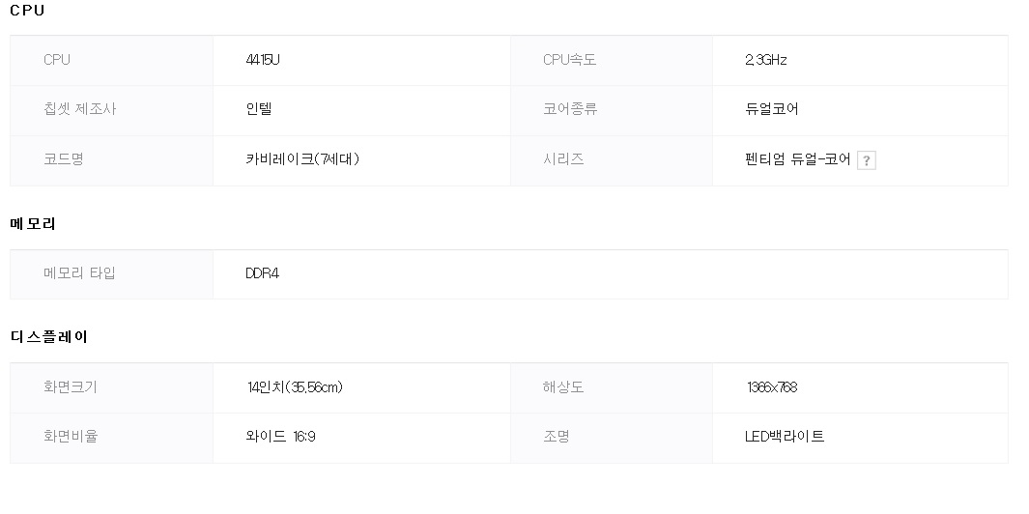
Task: Open the question mark help icon next to 펜티엄 듀얼-코어
Action: (867, 160)
